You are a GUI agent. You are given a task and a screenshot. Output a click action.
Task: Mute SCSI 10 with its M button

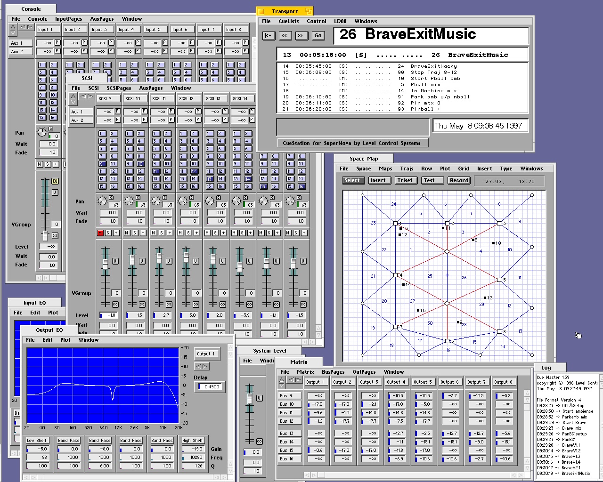coord(127,233)
